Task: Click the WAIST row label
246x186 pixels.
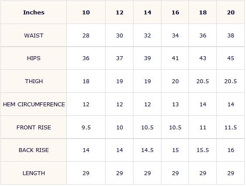Action: pos(34,36)
